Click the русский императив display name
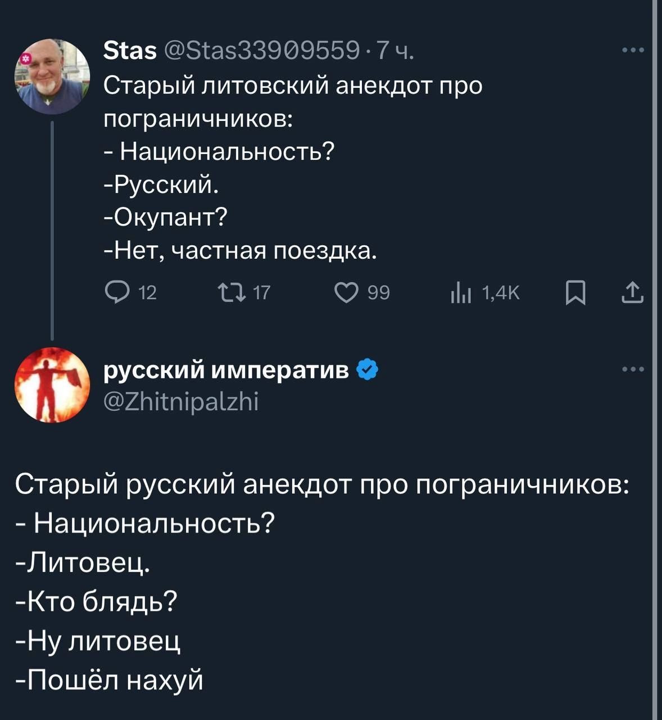Screen dimensions: 662x720 click(226, 371)
